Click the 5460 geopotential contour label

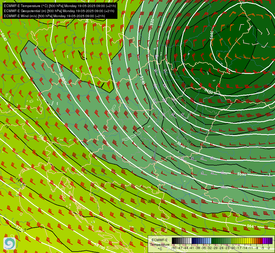coord(208,91)
